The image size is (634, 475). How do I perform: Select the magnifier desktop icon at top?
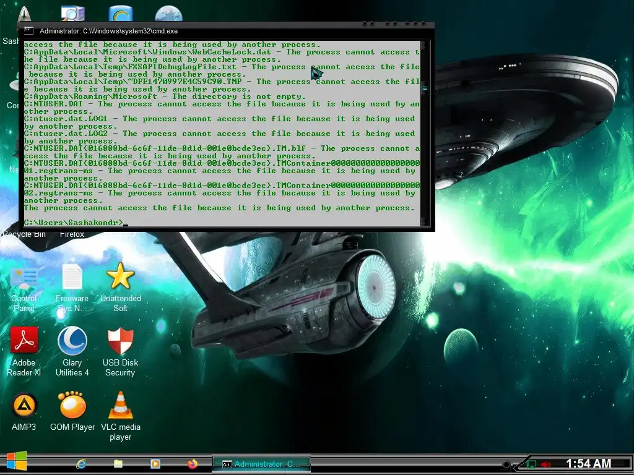pyautogui.click(x=73, y=14)
